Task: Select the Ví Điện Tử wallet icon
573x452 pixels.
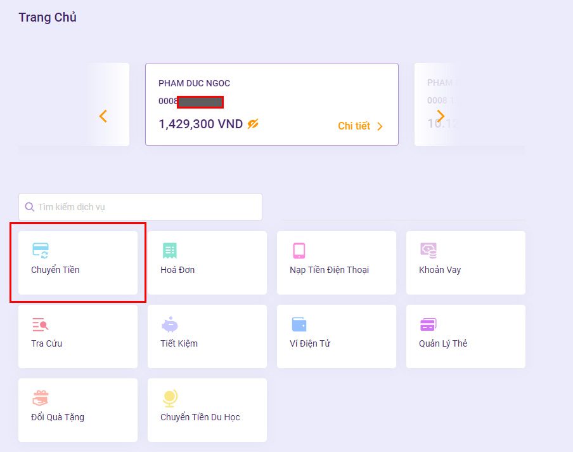Action: [x=299, y=324]
